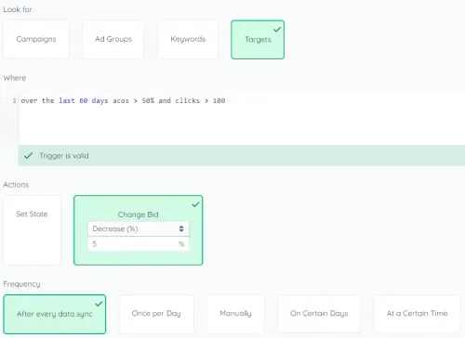Click the checkmark icon on Change Bid card
This screenshot has height=338, width=465.
(x=195, y=204)
